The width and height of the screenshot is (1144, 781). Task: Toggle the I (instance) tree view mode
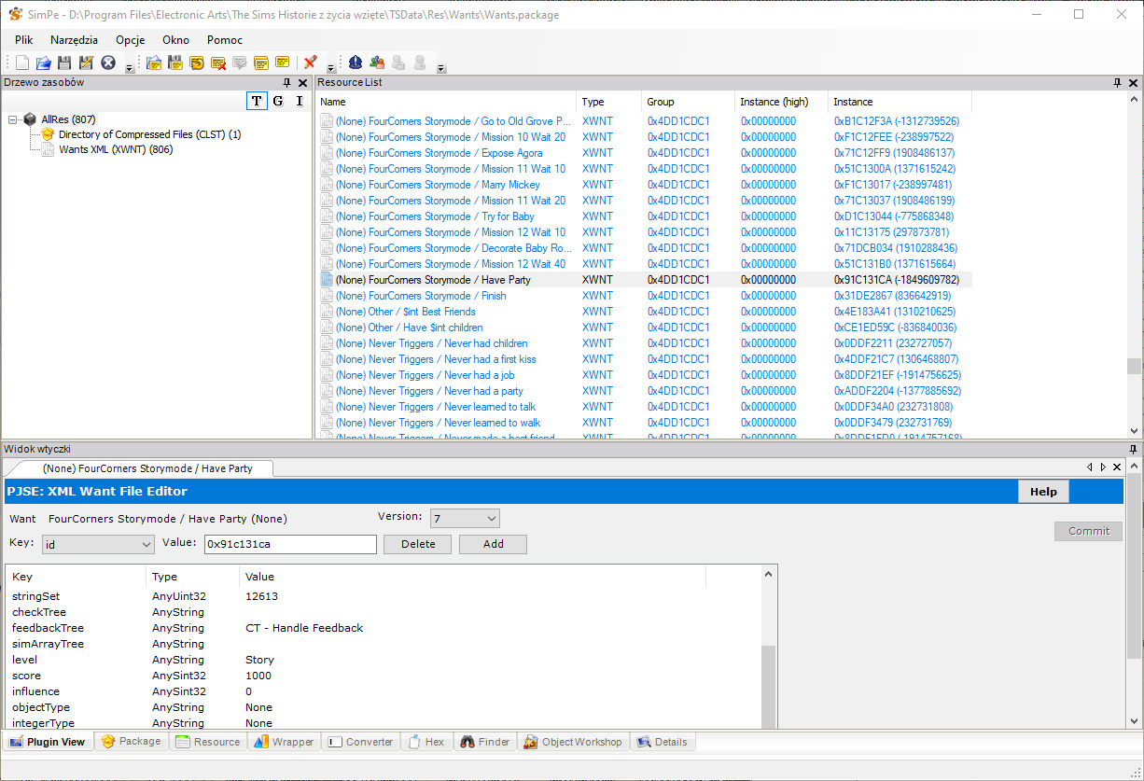click(x=300, y=101)
